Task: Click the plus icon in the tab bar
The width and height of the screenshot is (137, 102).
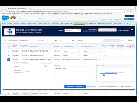Action: [124, 24]
